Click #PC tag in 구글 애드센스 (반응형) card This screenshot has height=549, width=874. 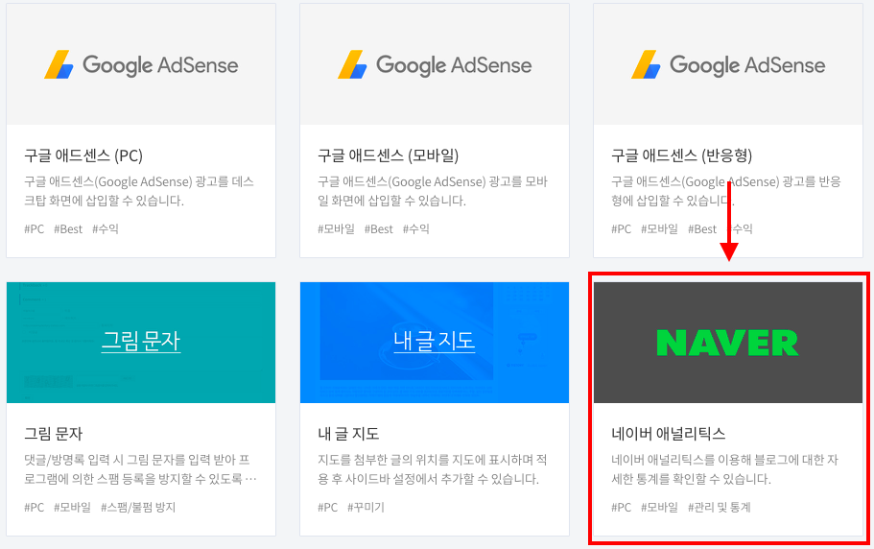[x=622, y=229]
